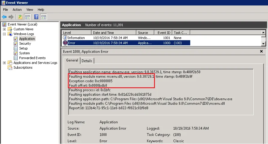This screenshot has height=144, width=268.
Task: Click the Security log icon in the tree
Action: 16,43
